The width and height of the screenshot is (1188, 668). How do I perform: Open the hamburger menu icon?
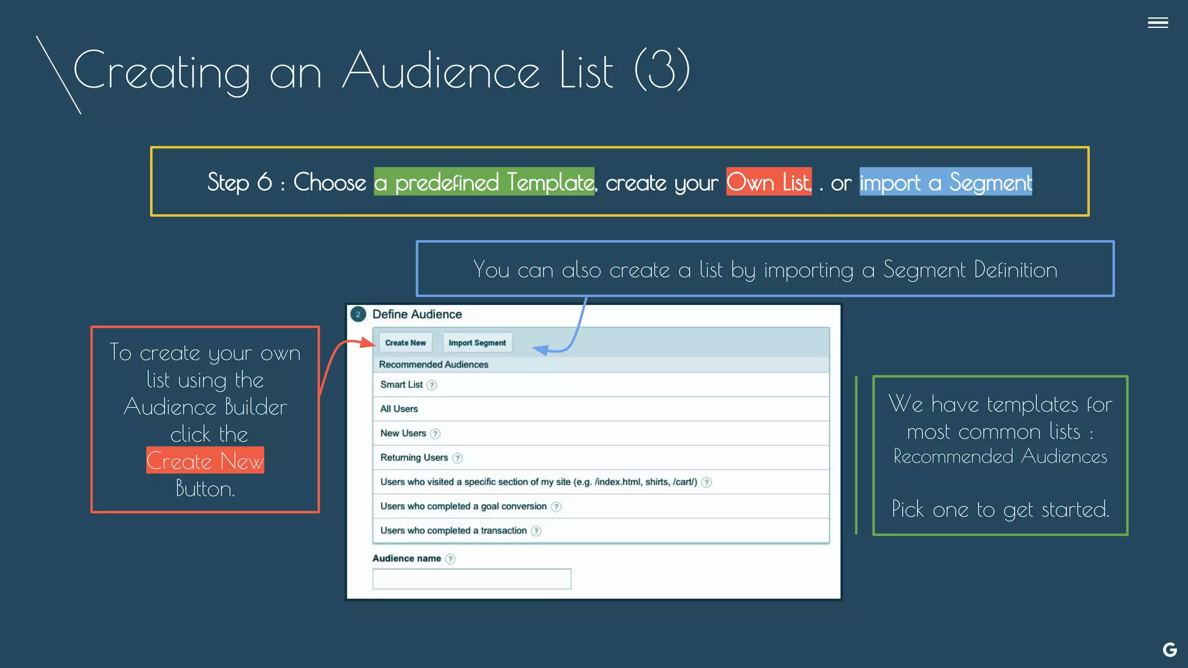click(x=1158, y=23)
